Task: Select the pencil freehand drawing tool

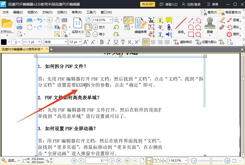Action: pos(222,20)
